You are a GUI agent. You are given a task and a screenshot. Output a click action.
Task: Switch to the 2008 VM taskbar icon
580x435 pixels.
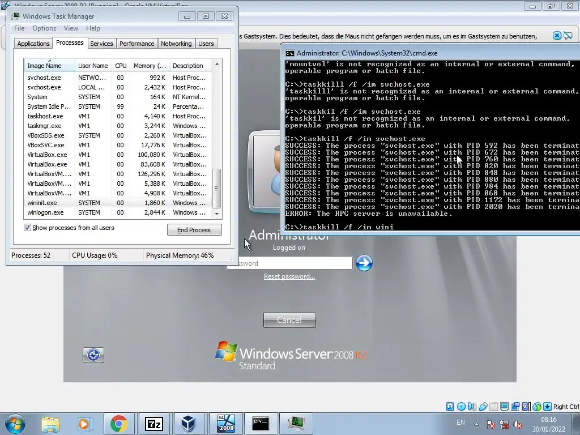(226, 424)
